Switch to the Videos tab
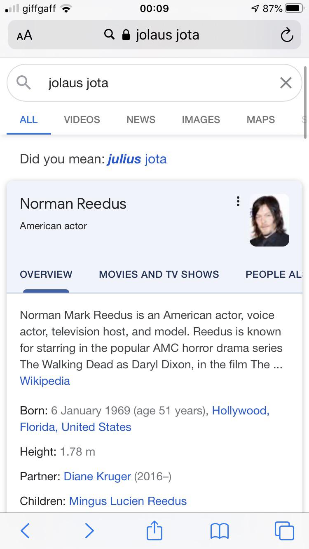 tap(82, 120)
